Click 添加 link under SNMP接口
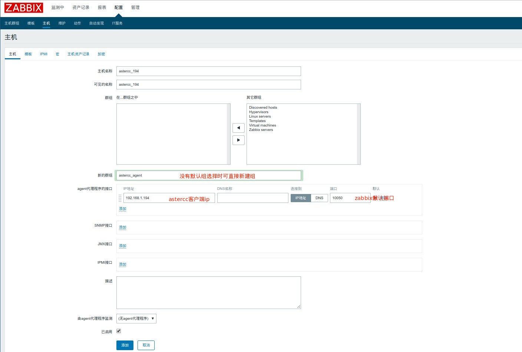 122,227
